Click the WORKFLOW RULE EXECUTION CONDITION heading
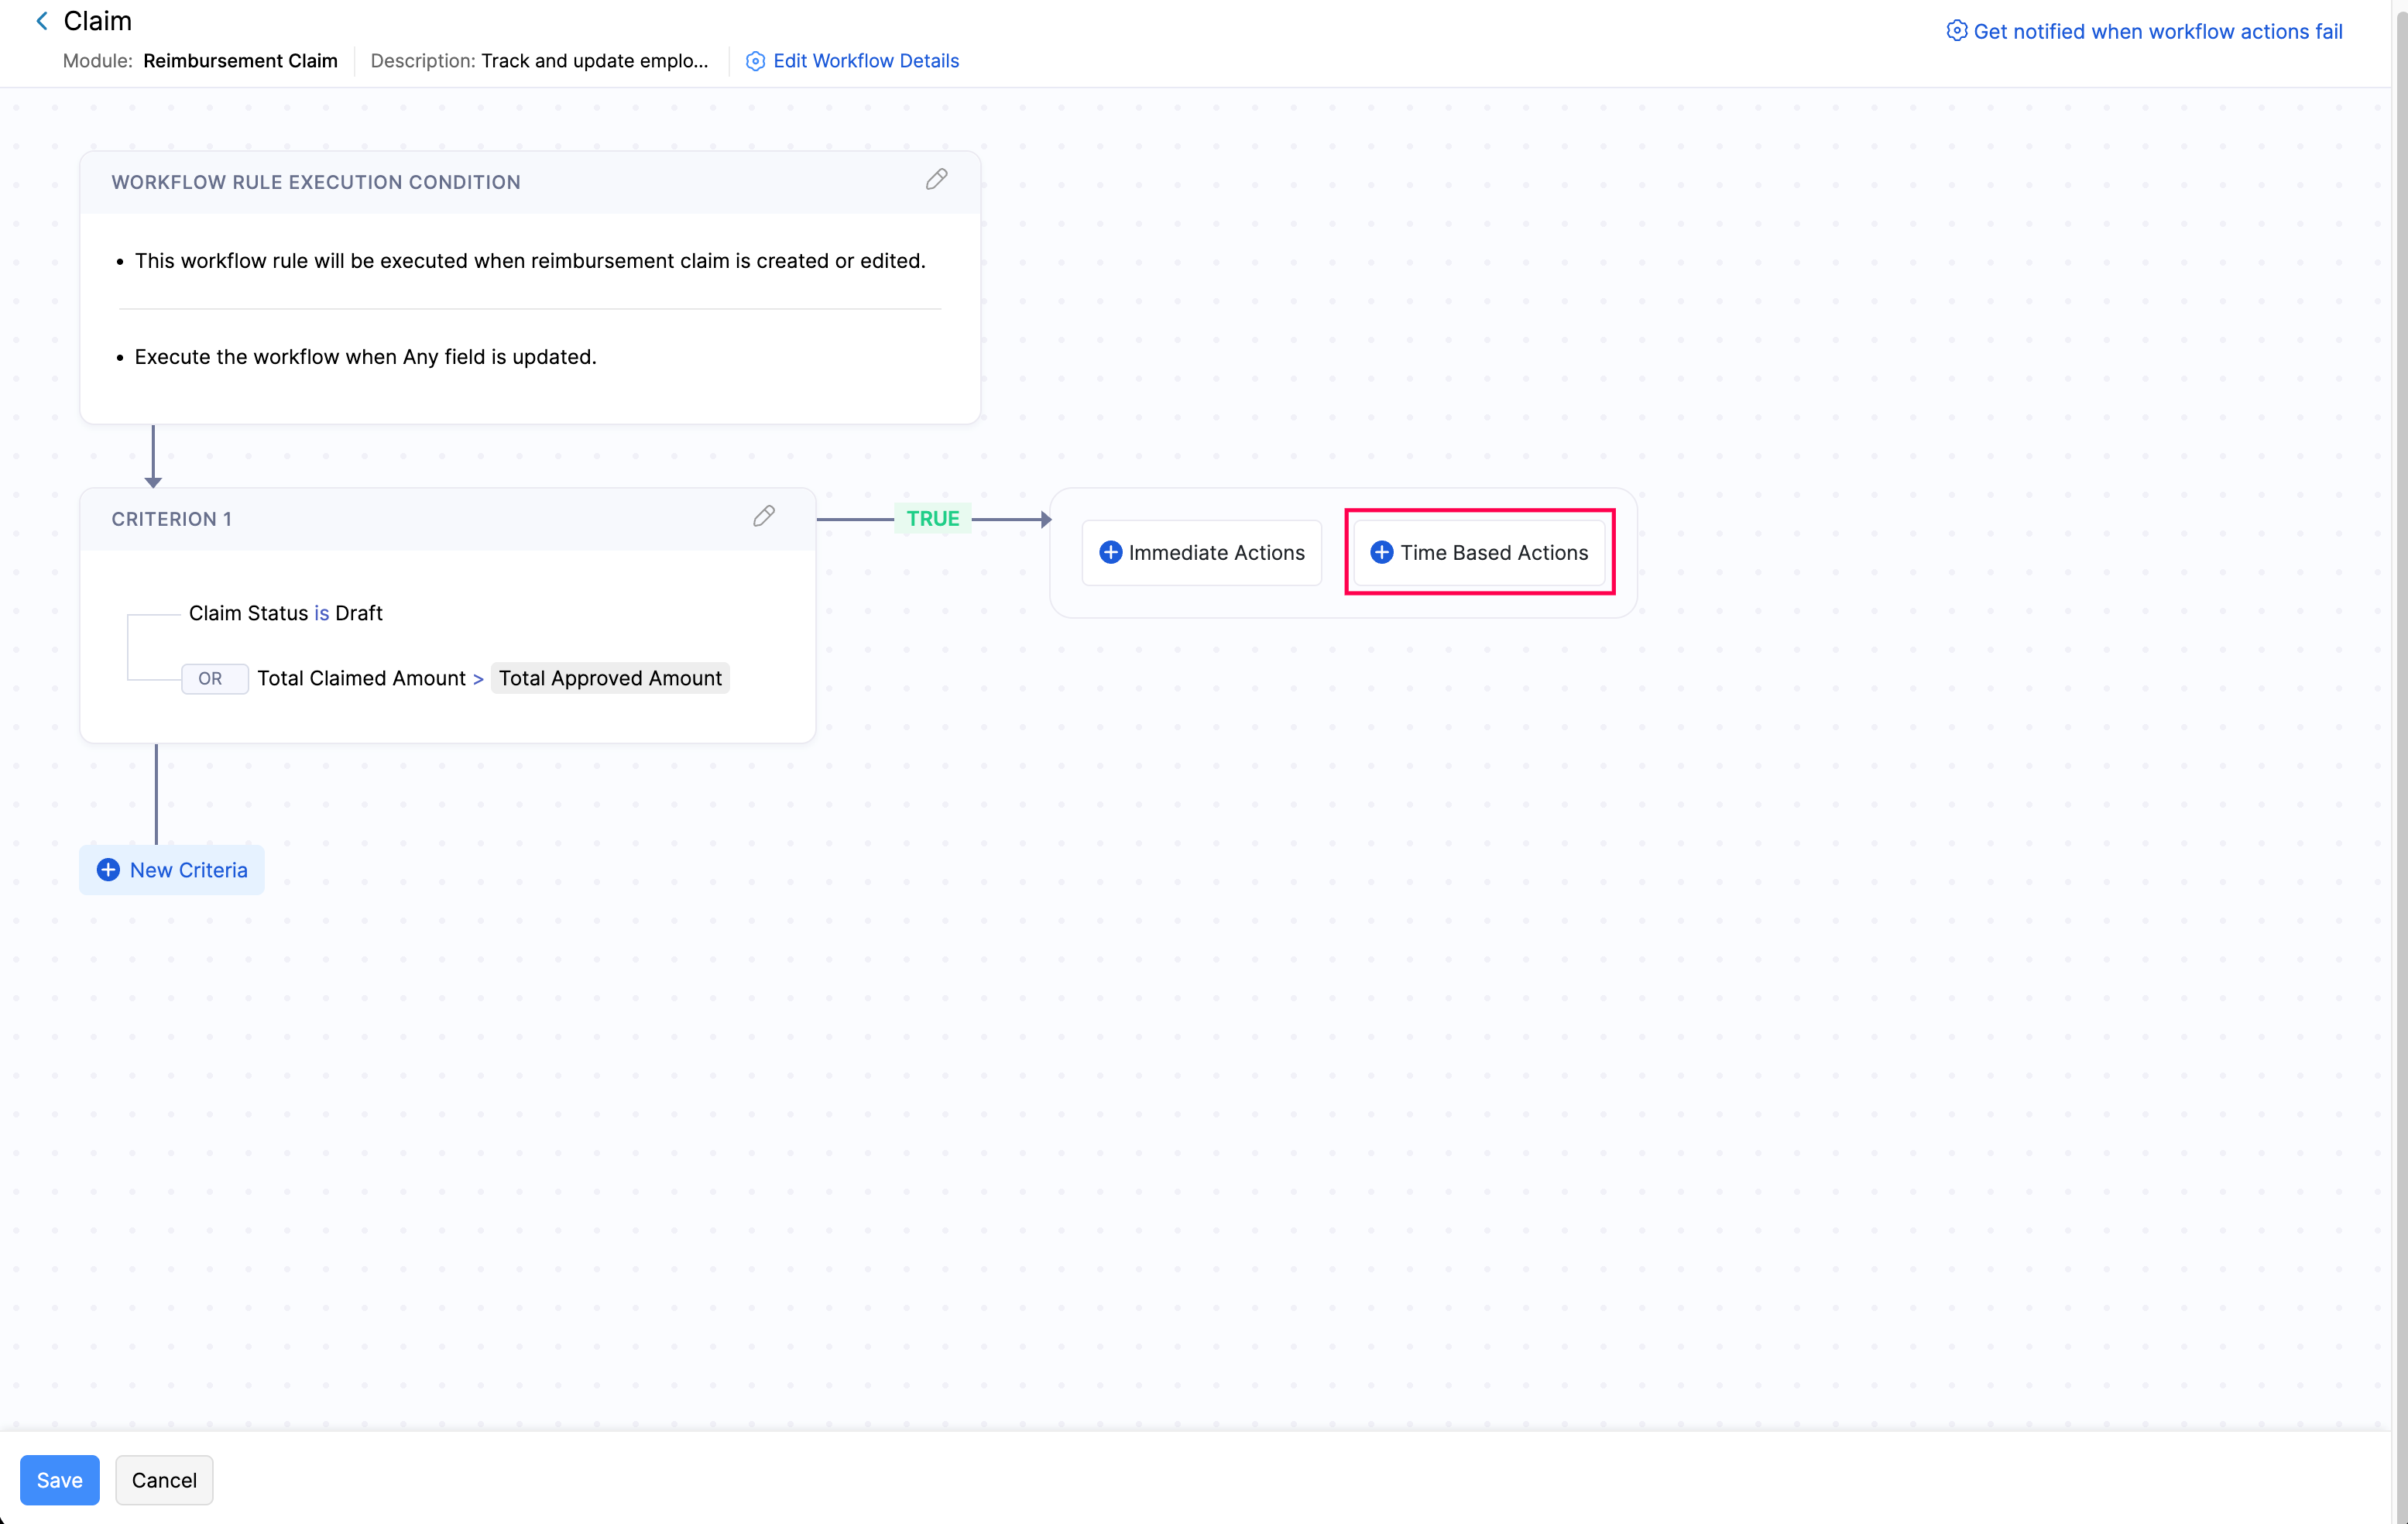 pyautogui.click(x=316, y=182)
